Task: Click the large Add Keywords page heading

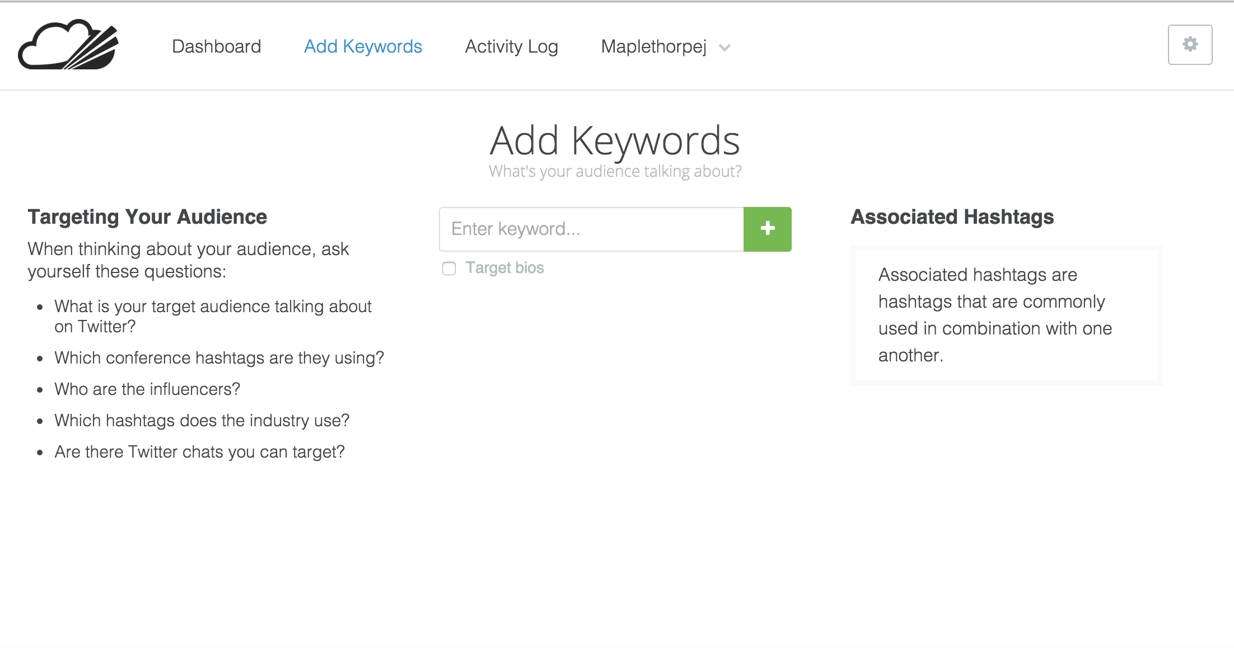Action: [x=615, y=140]
